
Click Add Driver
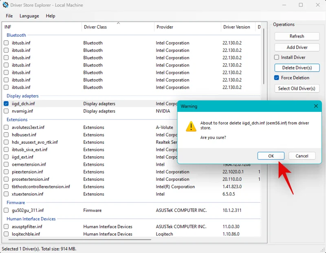[297, 47]
